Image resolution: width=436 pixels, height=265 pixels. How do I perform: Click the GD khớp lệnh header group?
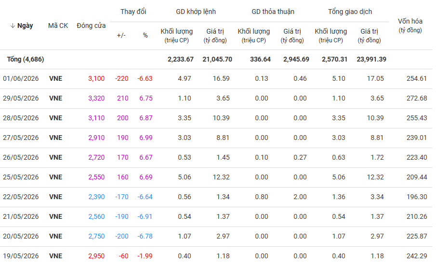click(196, 12)
